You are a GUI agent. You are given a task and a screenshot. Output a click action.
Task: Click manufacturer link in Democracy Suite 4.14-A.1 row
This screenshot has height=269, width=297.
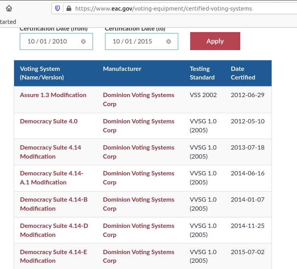[x=139, y=178]
